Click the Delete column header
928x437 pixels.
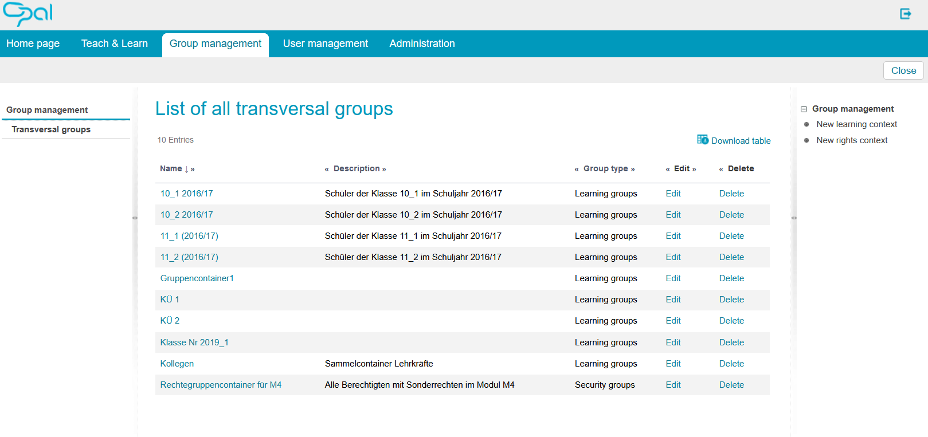pyautogui.click(x=741, y=168)
